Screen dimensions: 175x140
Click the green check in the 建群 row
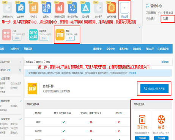(63, 122)
